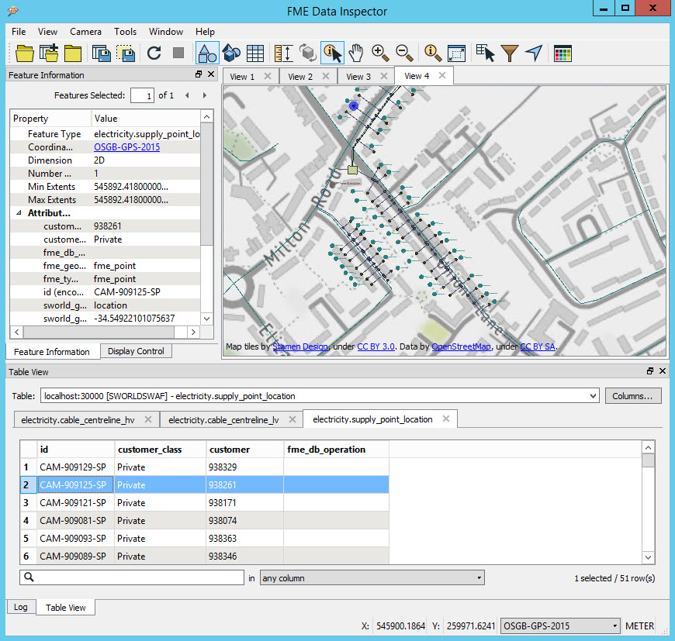The height and width of the screenshot is (641, 675).
Task: Open the 'any column' search dropdown
Action: click(479, 577)
